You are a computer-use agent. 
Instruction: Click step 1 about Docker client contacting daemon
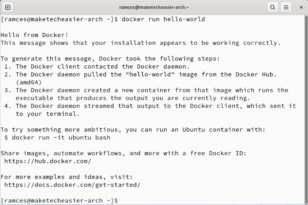(x=102, y=67)
